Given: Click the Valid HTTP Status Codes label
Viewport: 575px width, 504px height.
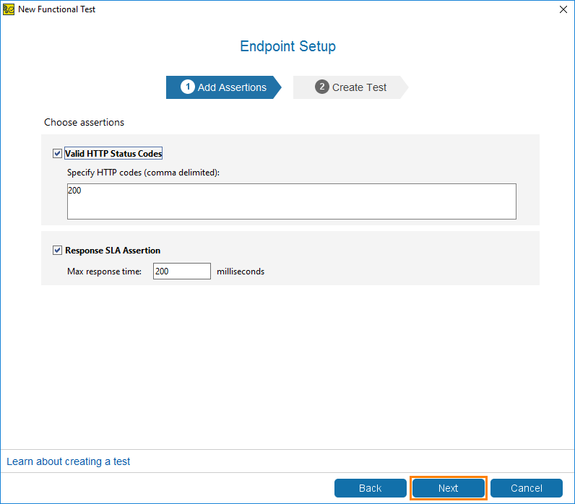Looking at the screenshot, I should (x=113, y=153).
